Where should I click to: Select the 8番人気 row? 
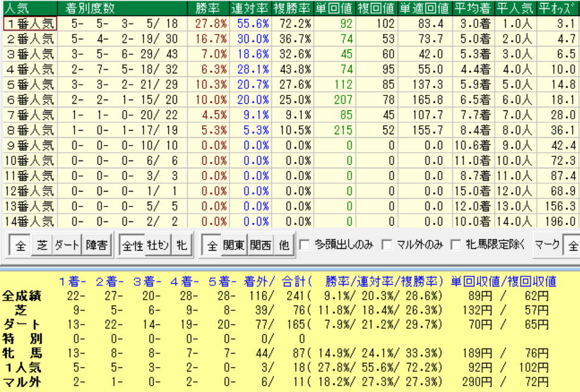tap(290, 129)
